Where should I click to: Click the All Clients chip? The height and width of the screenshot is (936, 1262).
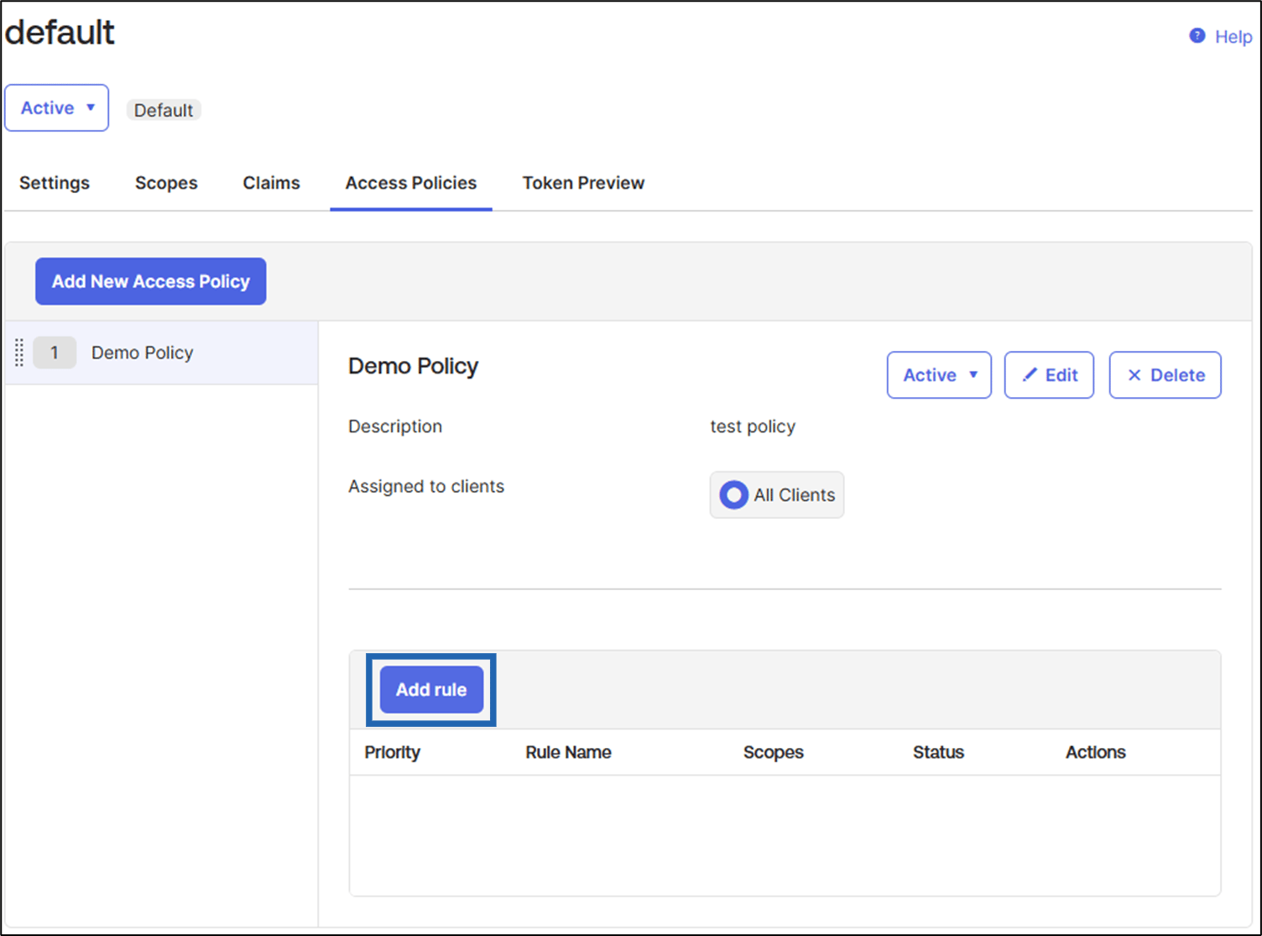pos(777,495)
